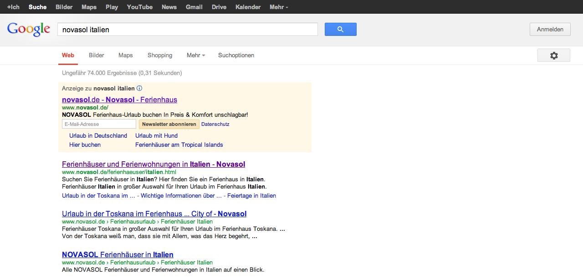The height and width of the screenshot is (279, 583).
Task: Focus the E-Mail-Adresse input field
Action: [99, 124]
